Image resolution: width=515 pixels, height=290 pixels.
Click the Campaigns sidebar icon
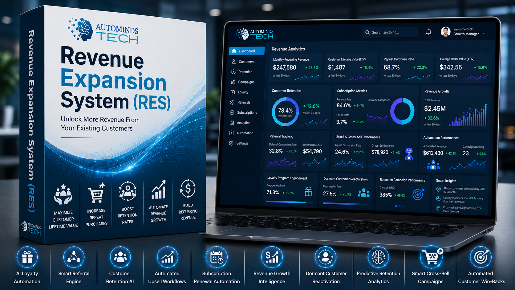point(233,82)
